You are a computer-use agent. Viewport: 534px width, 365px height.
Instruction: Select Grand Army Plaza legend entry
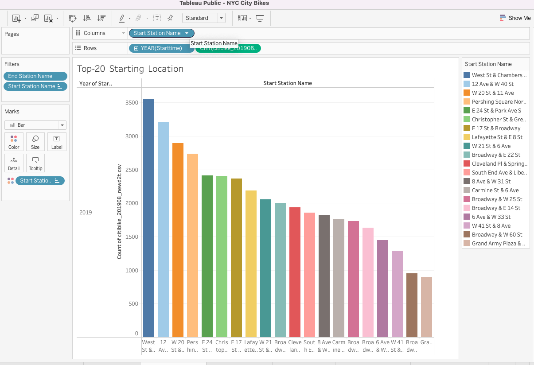[496, 244]
